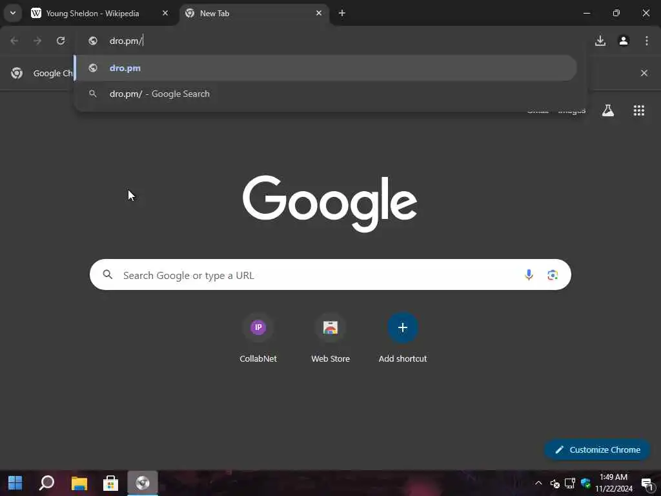Show hidden system tray icons
This screenshot has width=661, height=496.
coord(538,483)
